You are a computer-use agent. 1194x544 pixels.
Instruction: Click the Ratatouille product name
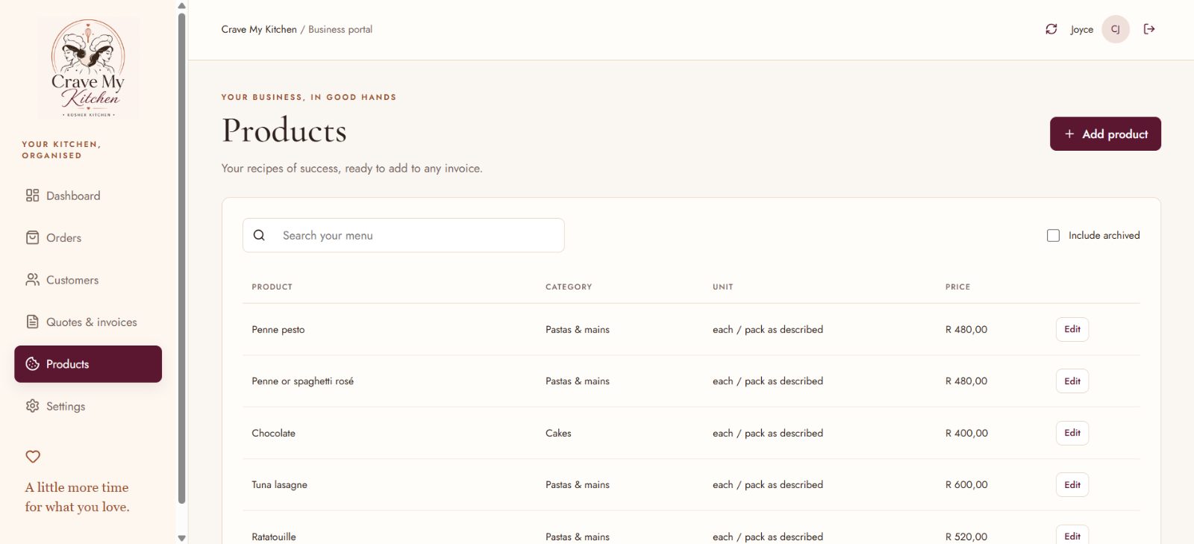(x=274, y=537)
